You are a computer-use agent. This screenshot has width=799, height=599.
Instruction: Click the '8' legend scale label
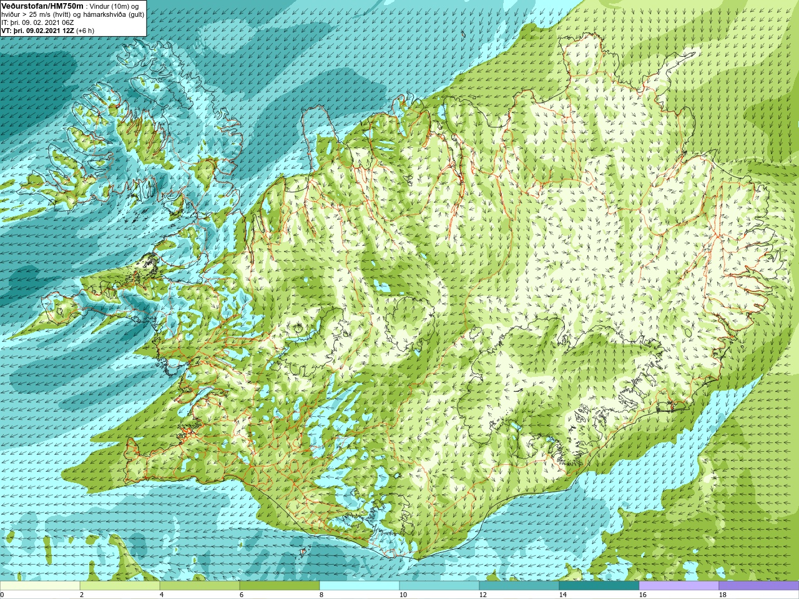(x=321, y=595)
